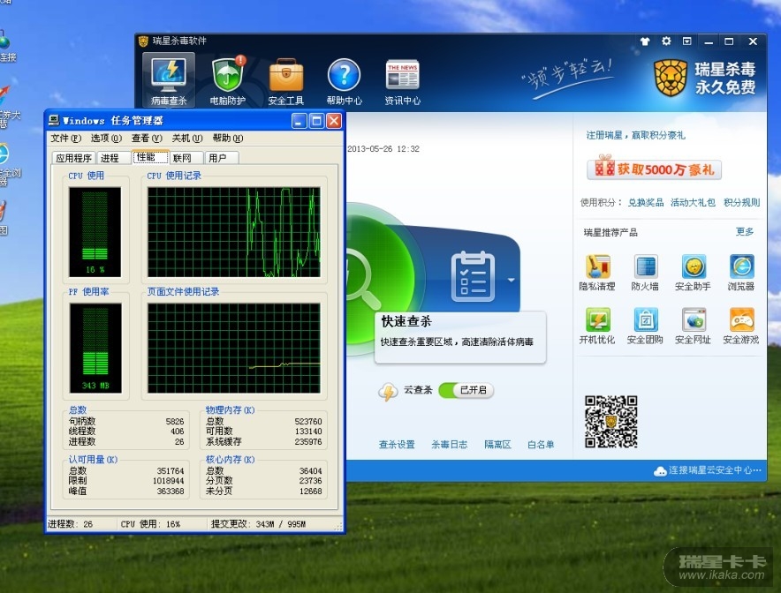The image size is (781, 593).
Task: Open 活动大礼包 gift pack link
Action: click(693, 202)
